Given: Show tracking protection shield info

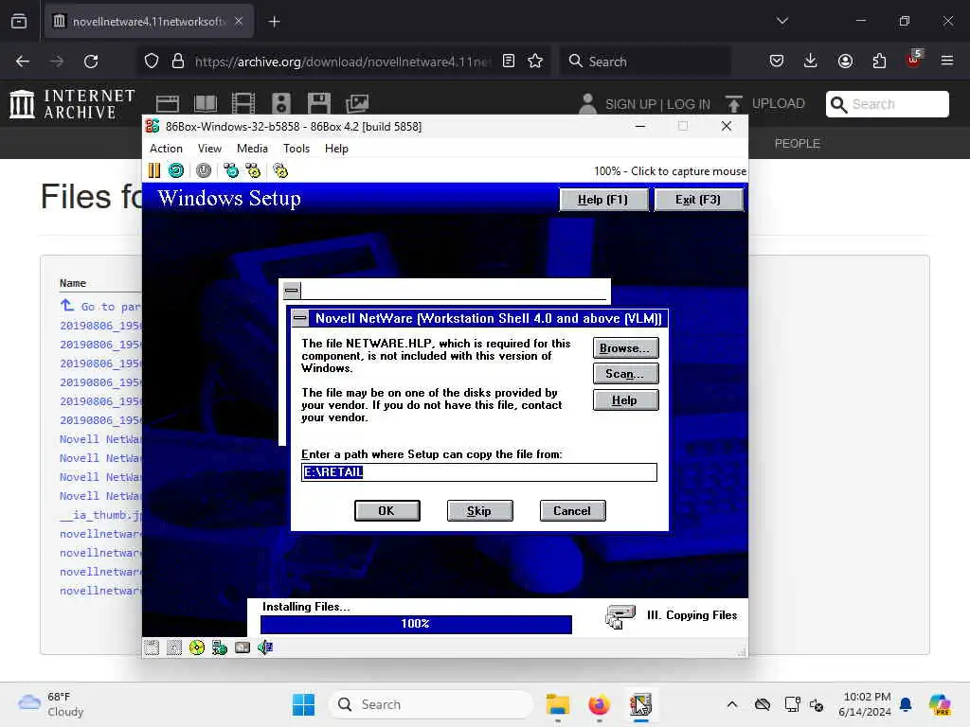Looking at the screenshot, I should pos(152,62).
